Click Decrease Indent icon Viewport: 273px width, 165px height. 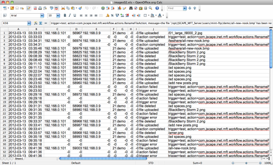[134, 15]
